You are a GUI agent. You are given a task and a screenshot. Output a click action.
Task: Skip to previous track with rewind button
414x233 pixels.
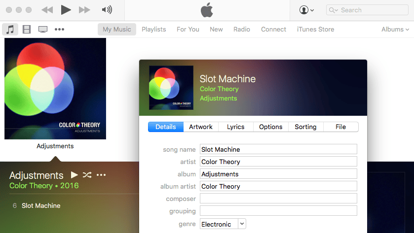[x=47, y=10]
